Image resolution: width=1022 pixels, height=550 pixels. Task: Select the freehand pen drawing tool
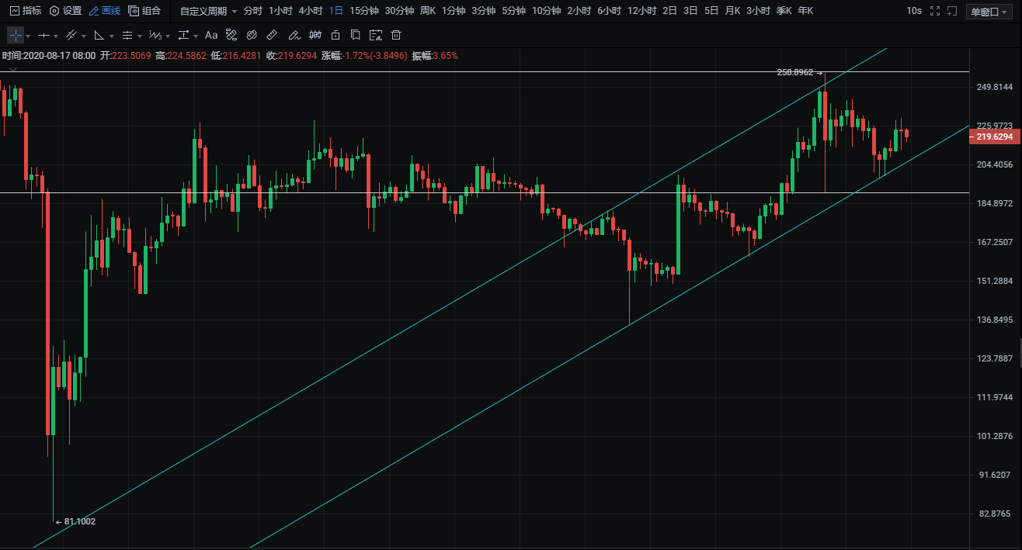point(293,36)
